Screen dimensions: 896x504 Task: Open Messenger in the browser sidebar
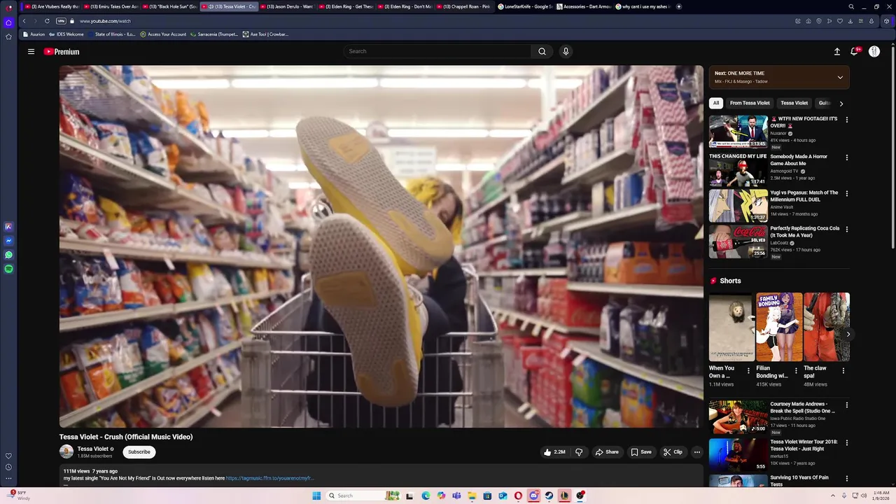tap(8, 241)
